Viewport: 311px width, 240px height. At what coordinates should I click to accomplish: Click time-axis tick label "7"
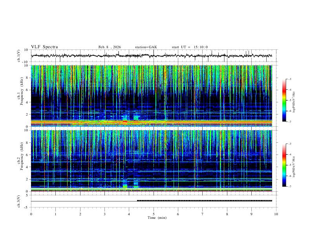point(203,214)
